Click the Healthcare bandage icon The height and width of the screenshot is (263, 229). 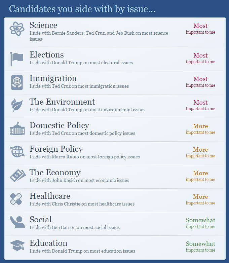[x=16, y=199]
